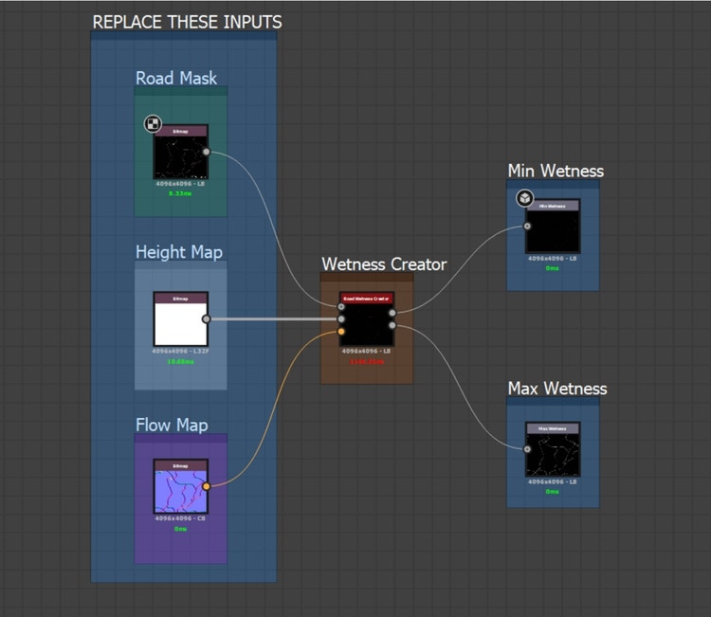Screen dimensions: 711x617
Task: Click the checker icon on Road Mask bitmap
Action: (x=153, y=123)
